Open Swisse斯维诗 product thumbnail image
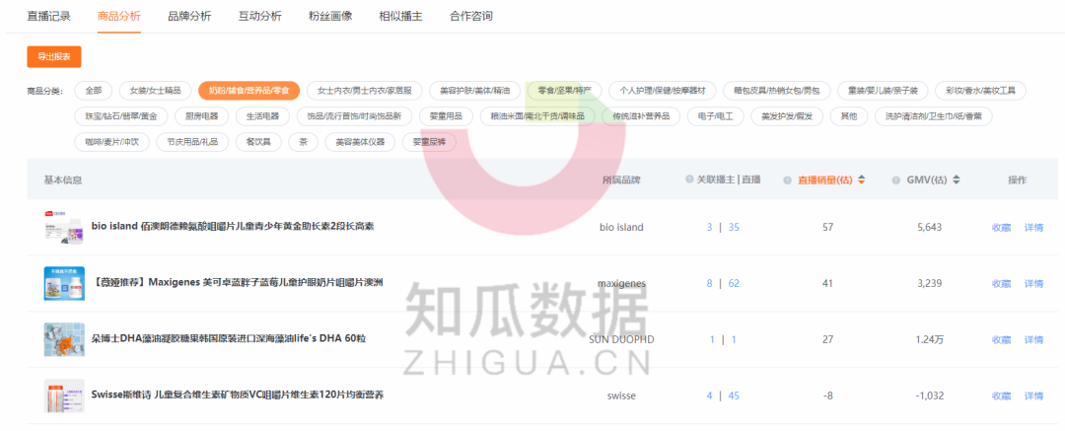The height and width of the screenshot is (431, 1065). pos(64,395)
